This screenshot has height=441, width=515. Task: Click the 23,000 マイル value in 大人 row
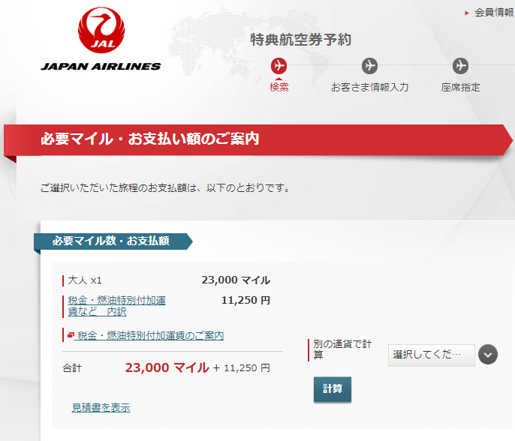click(x=236, y=280)
